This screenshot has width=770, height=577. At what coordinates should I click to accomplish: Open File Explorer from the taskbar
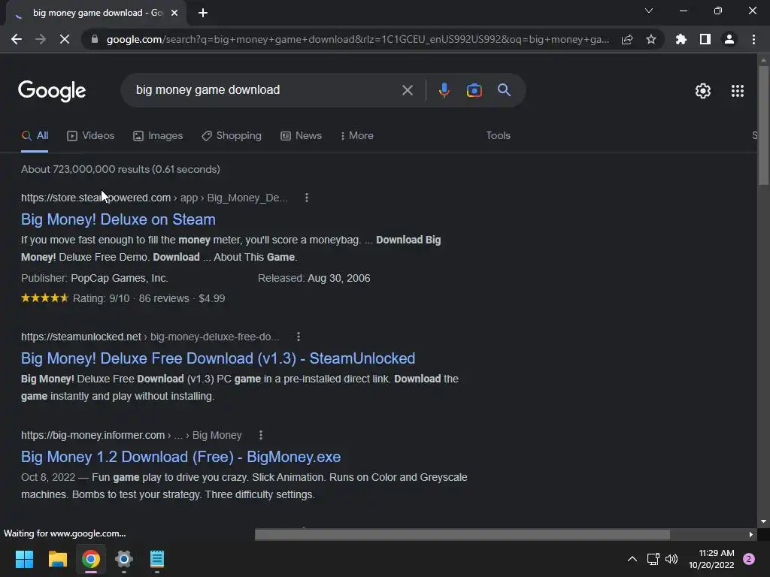point(57,559)
